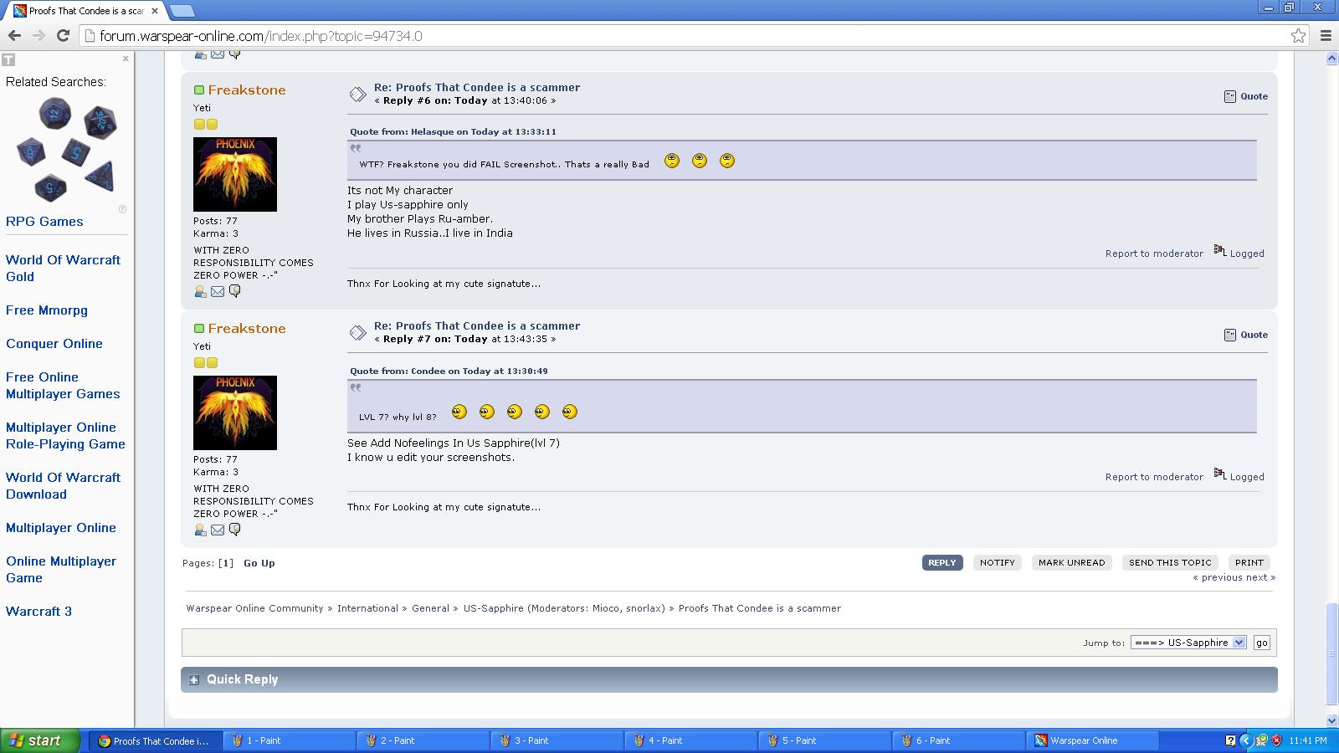This screenshot has height=753, width=1339.
Task: Open Conquer Online related search
Action: click(x=54, y=344)
